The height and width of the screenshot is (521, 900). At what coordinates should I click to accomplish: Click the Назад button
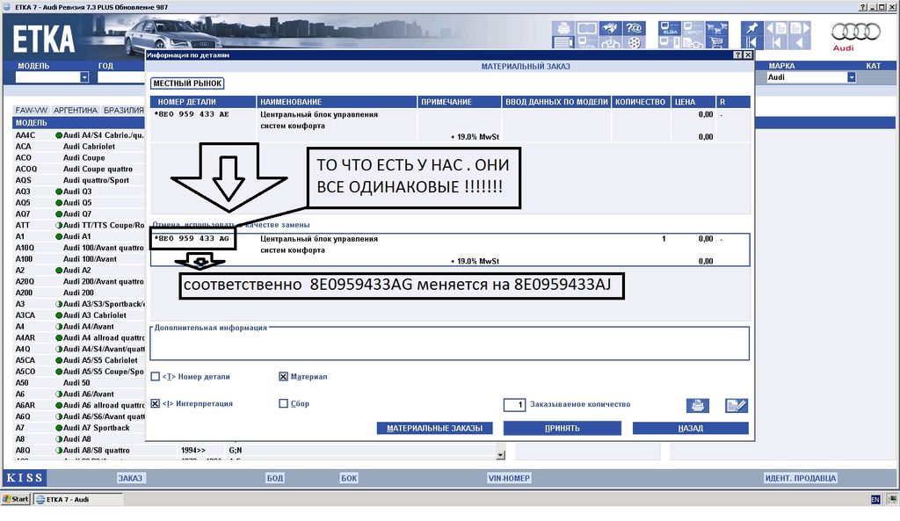691,429
